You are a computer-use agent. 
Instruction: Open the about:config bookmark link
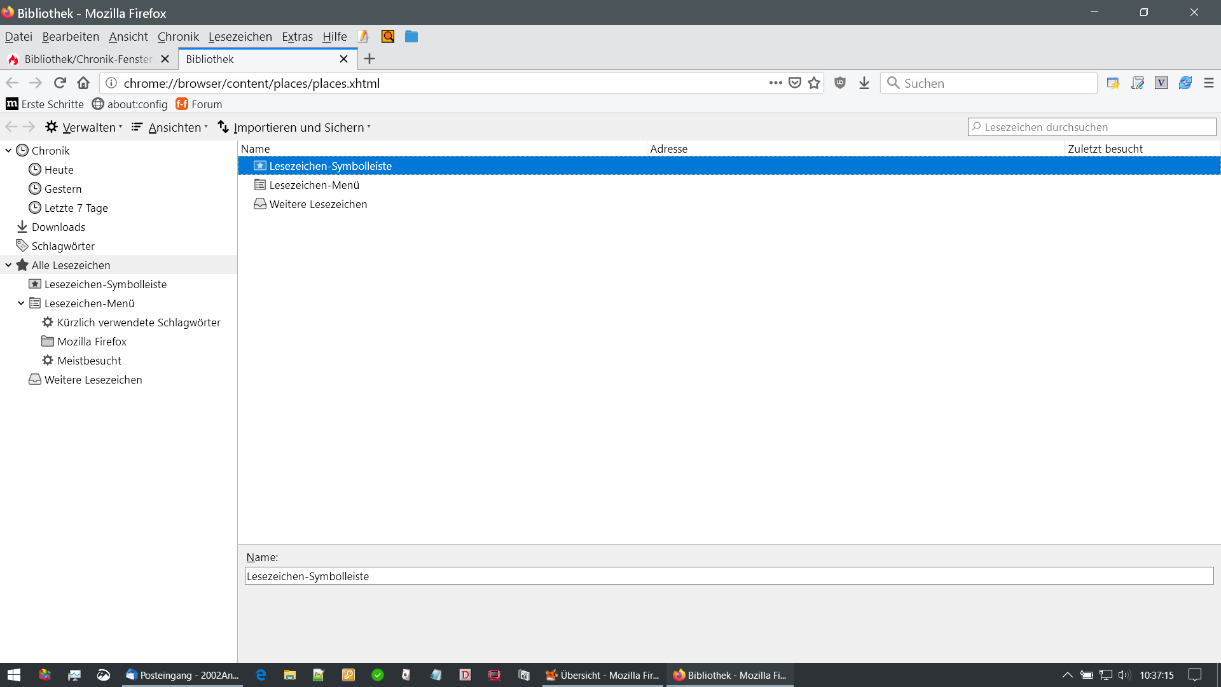click(x=130, y=104)
